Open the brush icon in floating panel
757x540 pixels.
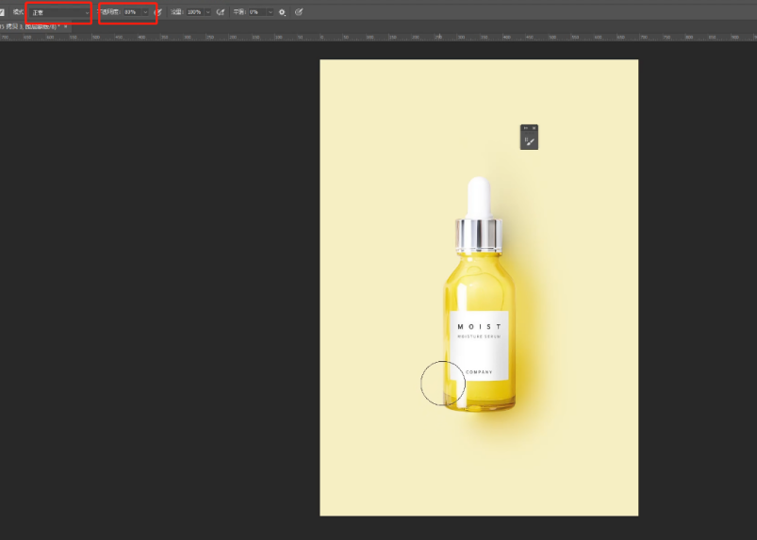pyautogui.click(x=531, y=141)
